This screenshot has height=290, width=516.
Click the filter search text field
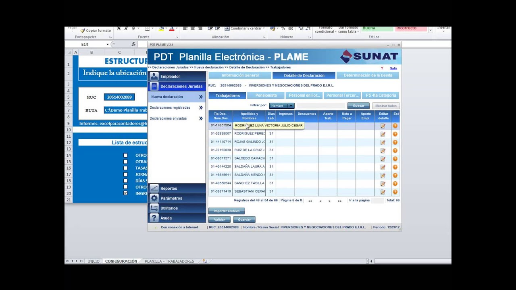pos(321,106)
